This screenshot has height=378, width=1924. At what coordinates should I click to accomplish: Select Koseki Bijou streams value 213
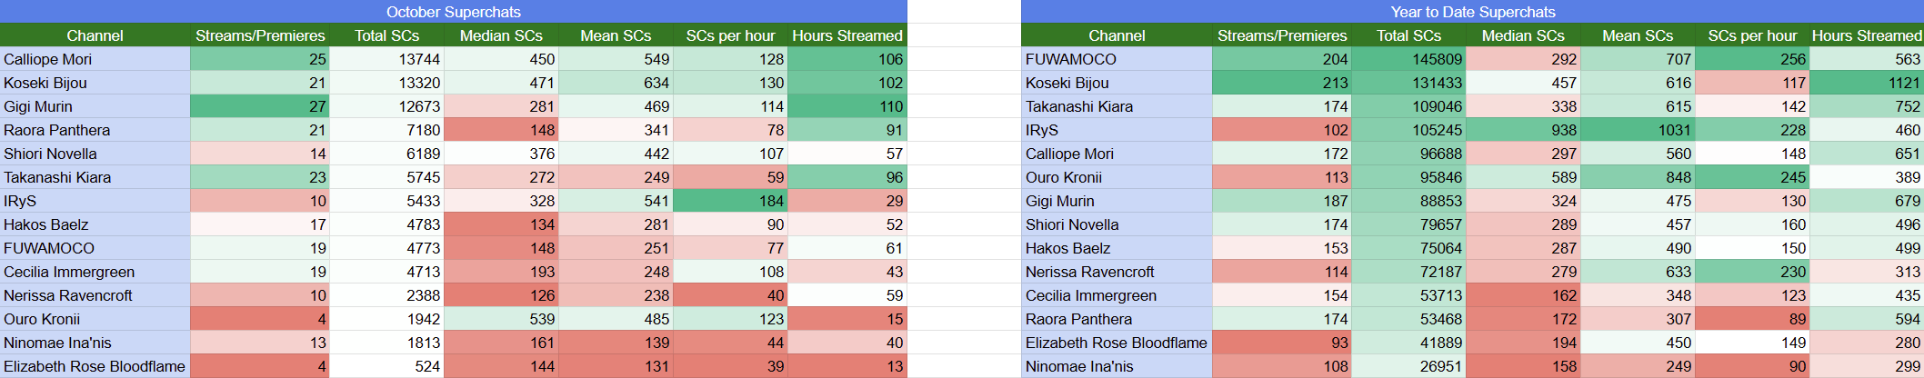tap(1282, 83)
